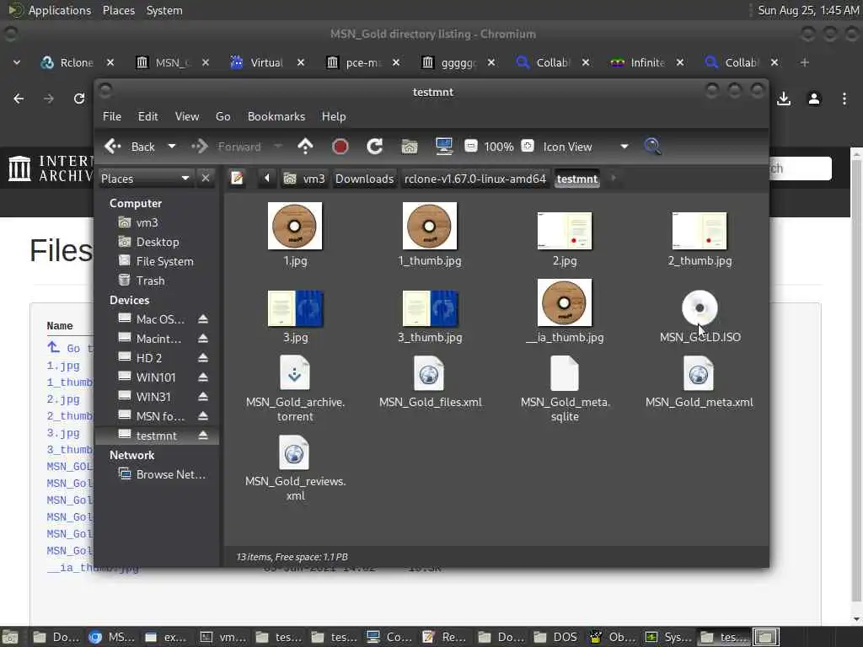Open the Computer toolbar icon
This screenshot has width=863, height=647.
click(443, 147)
